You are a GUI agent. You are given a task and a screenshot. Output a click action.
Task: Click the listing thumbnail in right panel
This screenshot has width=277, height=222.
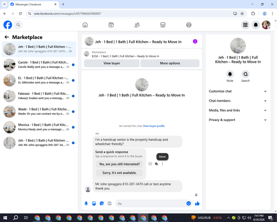238,46
